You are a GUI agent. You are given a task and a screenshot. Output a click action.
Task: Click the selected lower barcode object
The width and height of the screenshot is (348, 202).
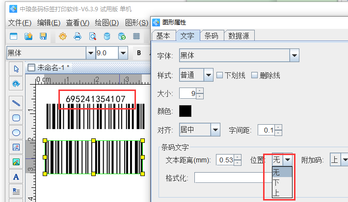[x=93, y=157]
